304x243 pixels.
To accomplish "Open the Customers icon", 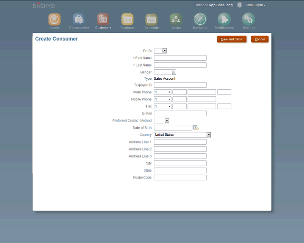I will (x=103, y=19).
